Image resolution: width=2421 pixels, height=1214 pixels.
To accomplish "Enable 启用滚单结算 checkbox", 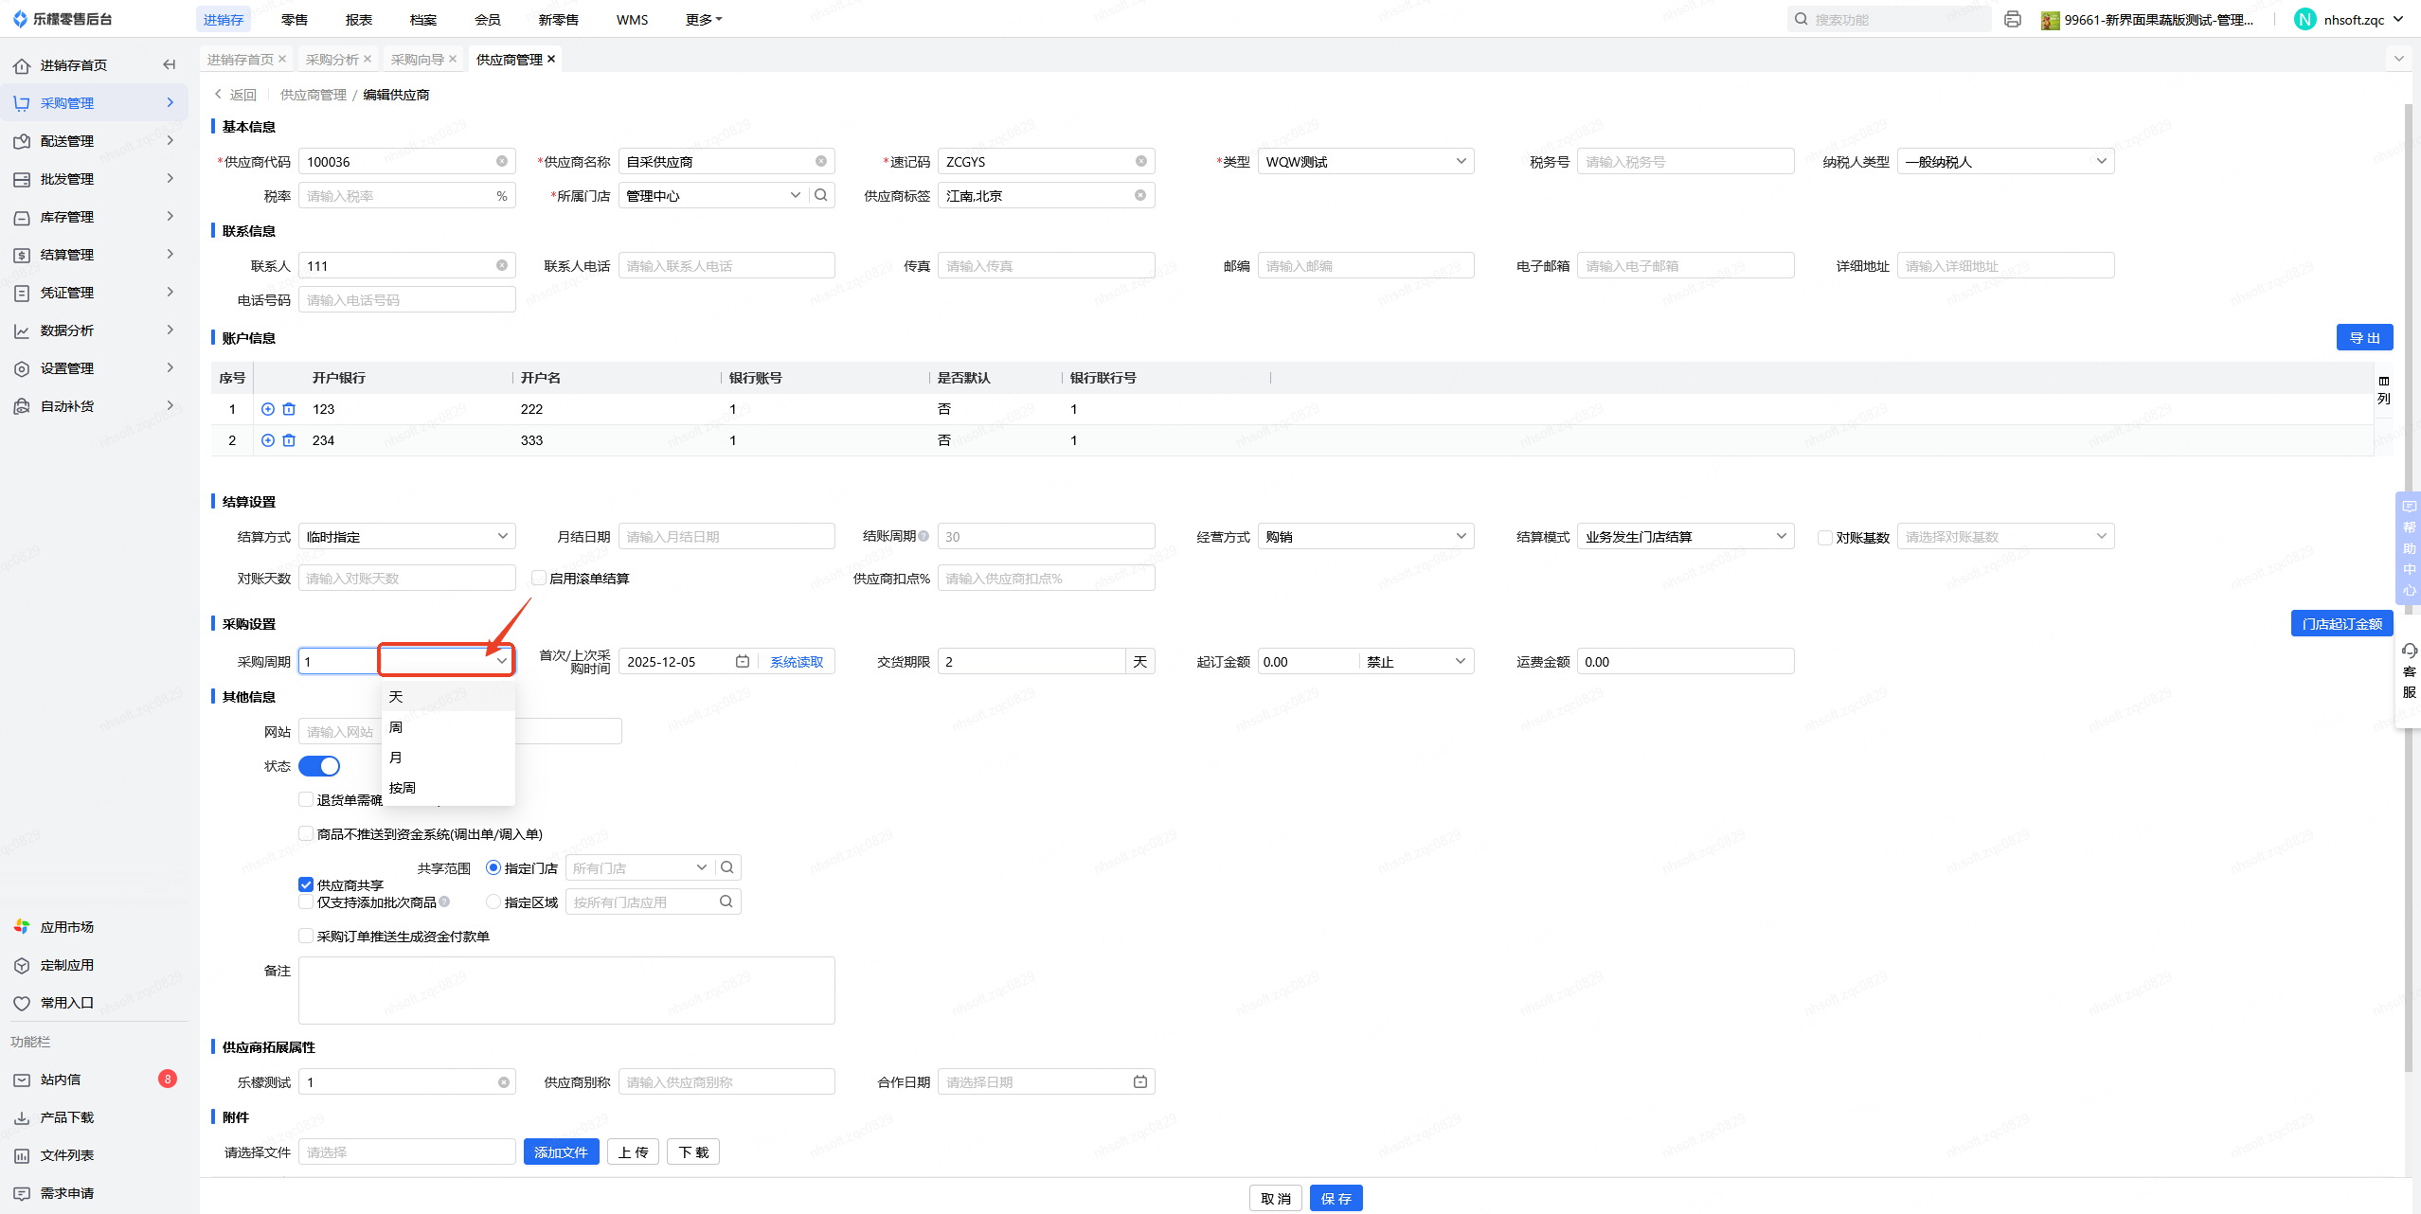I will (538, 578).
